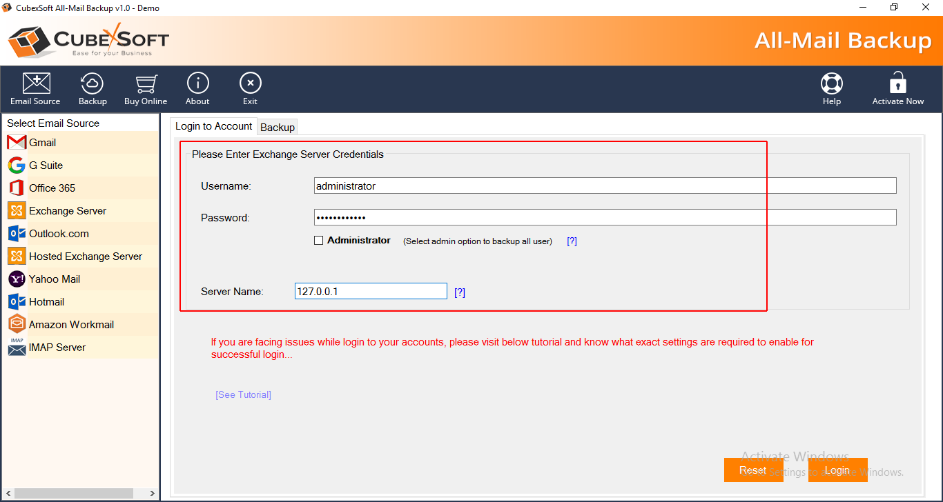Click the Activate Now padlock icon

click(x=897, y=88)
